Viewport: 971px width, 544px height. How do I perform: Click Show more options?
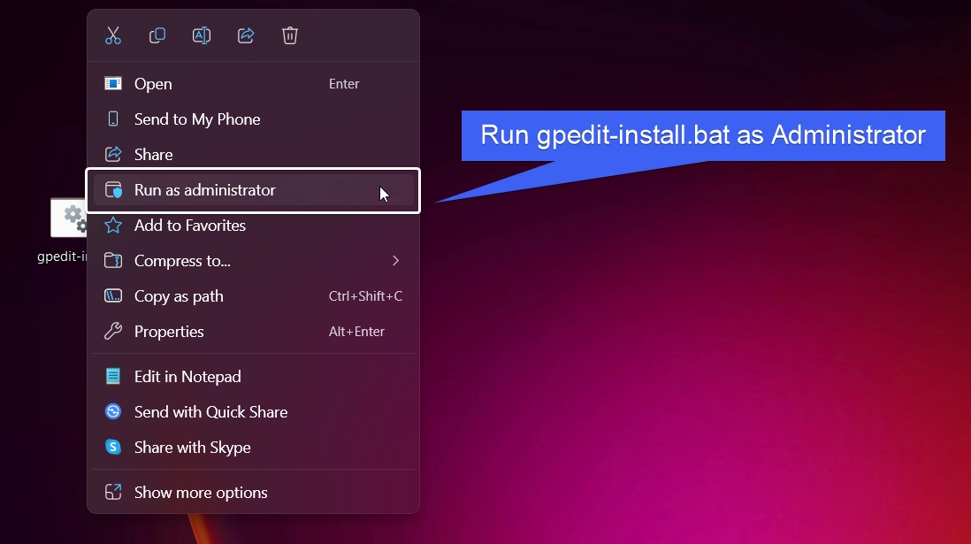tap(253, 493)
